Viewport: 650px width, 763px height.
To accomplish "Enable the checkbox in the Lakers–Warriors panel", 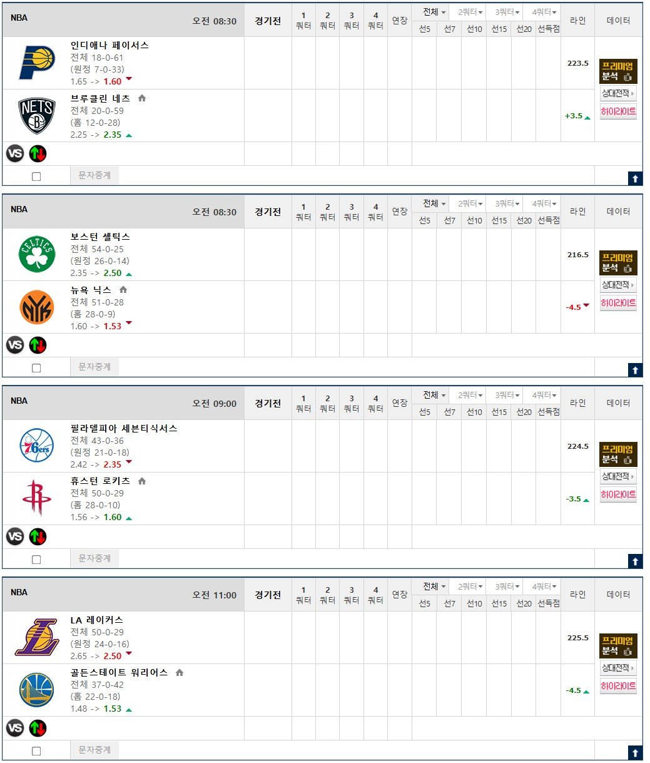I will pos(36,751).
